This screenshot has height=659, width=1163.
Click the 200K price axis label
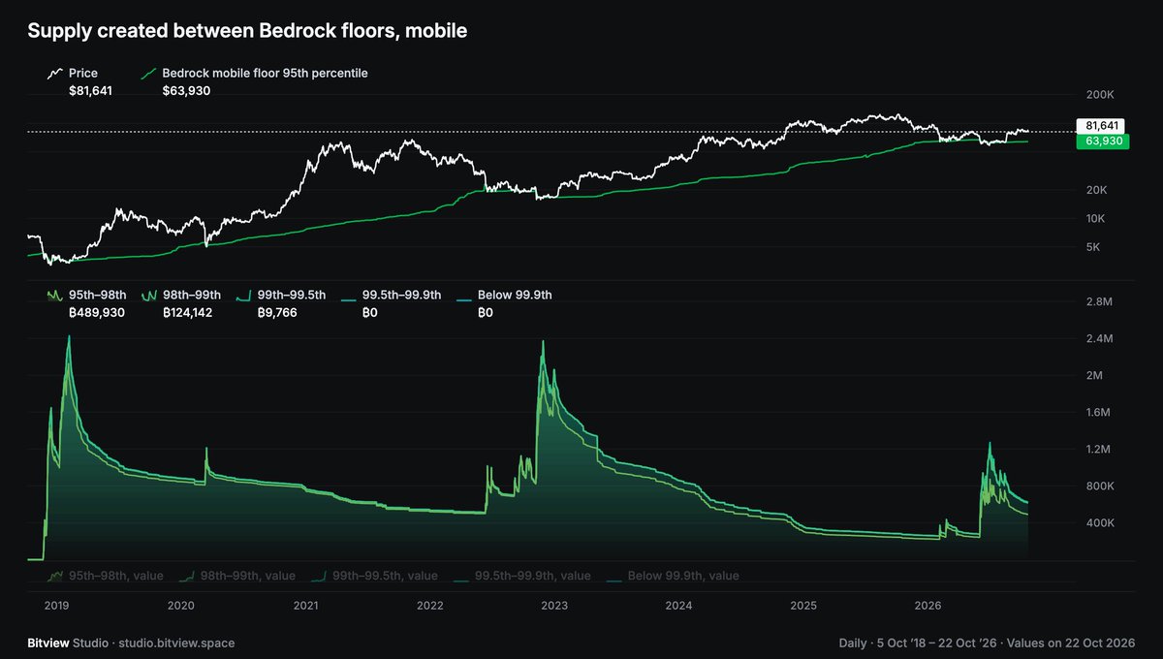pyautogui.click(x=1100, y=95)
